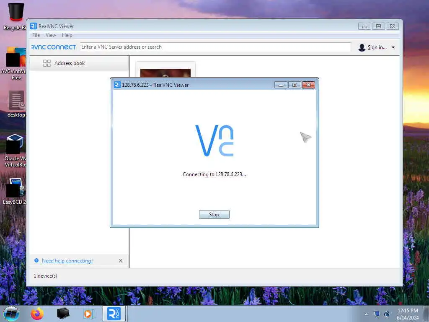Viewport: 429px width, 322px height.
Task: Click the blue help question icon
Action: coord(36,260)
